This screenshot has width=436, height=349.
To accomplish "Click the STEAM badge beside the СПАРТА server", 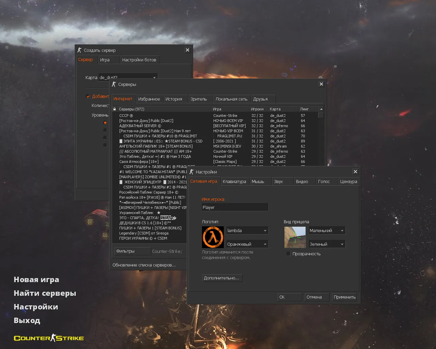I will point(168,217).
